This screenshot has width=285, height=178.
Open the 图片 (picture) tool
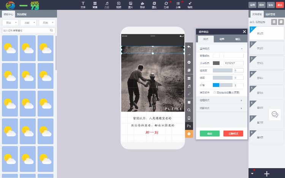point(130,5)
